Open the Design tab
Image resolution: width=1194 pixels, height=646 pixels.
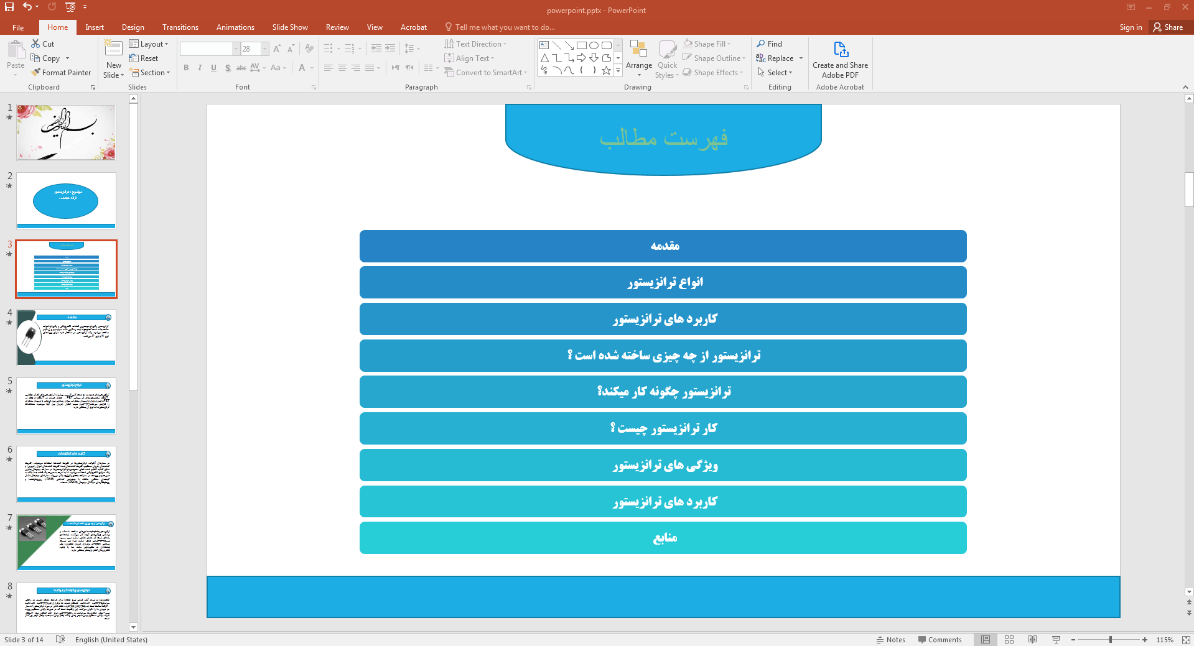point(133,27)
